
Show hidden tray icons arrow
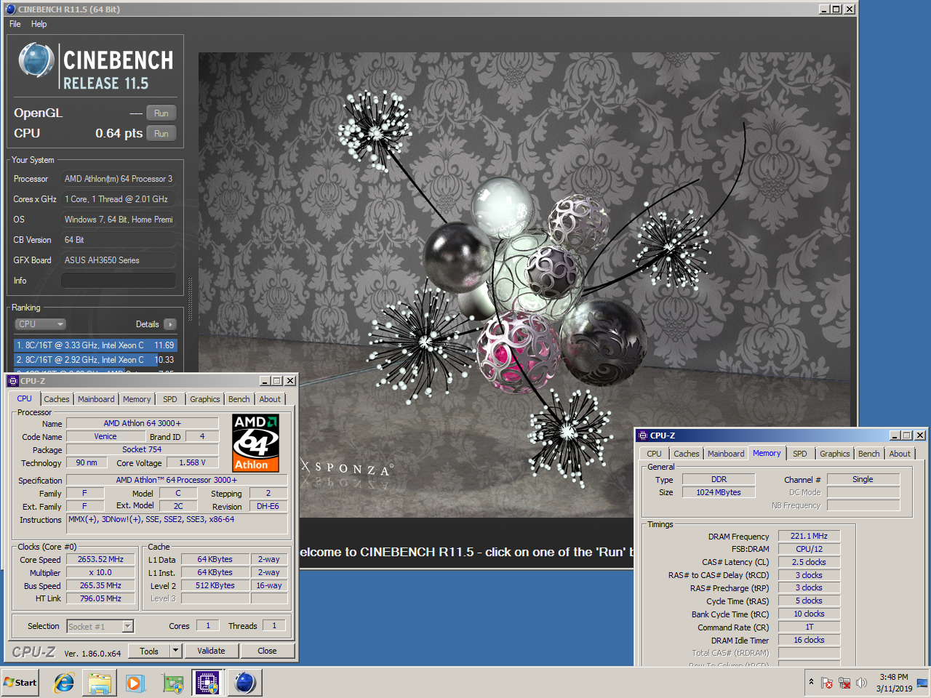pos(811,682)
